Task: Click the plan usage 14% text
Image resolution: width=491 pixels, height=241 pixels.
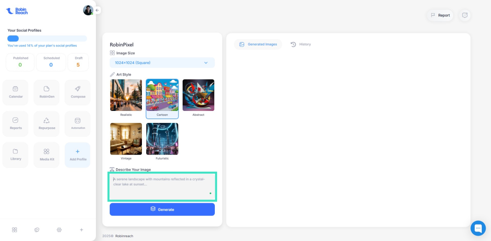Action: pyautogui.click(x=42, y=45)
